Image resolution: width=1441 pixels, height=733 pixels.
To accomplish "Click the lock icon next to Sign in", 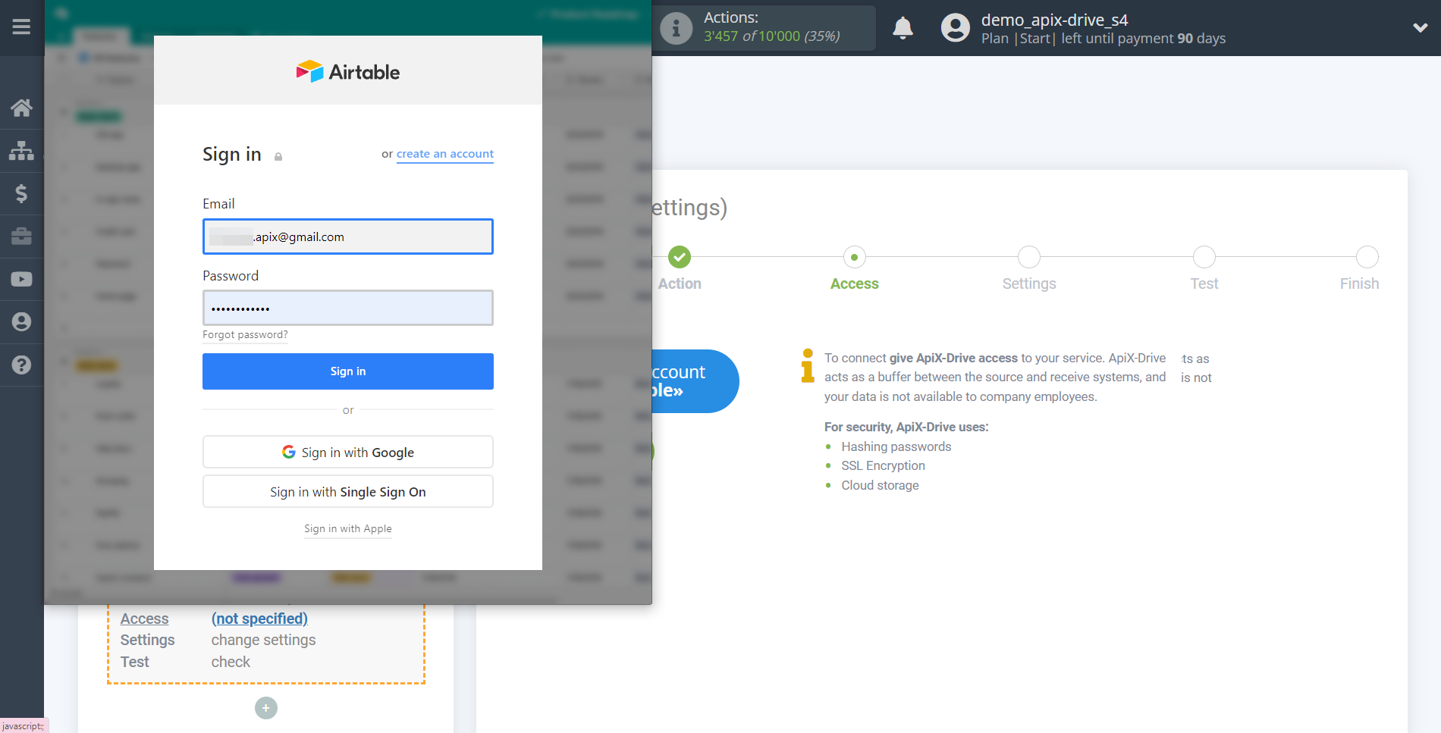I will (278, 157).
